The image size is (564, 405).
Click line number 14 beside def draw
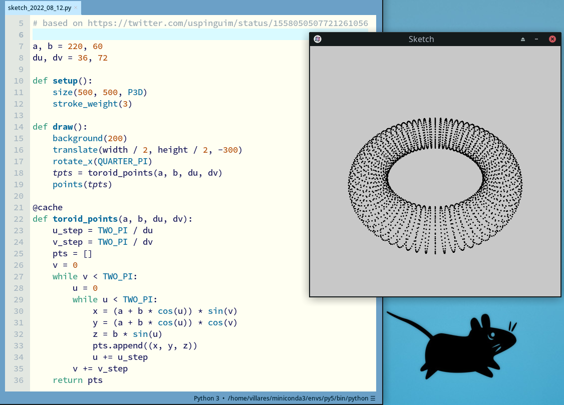(19, 127)
